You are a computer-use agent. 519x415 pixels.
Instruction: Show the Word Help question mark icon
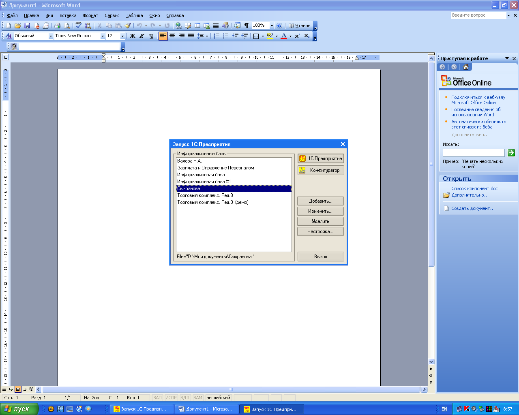[279, 26]
